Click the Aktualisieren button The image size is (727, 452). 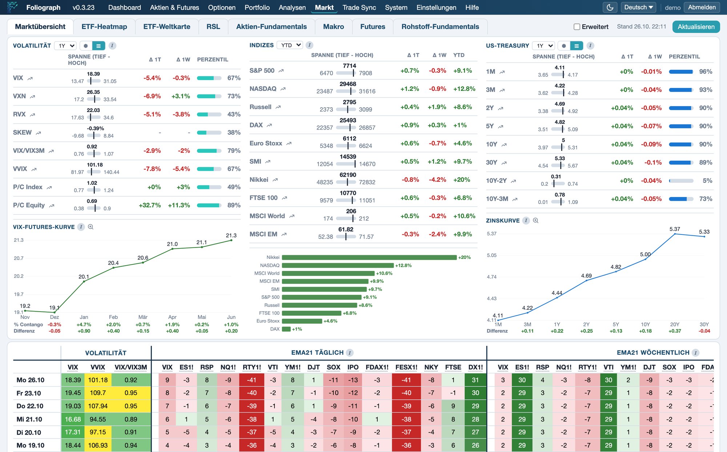[696, 27]
